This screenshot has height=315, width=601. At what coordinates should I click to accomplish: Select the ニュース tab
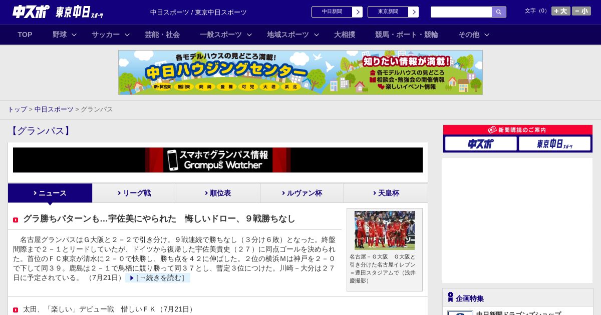(50, 193)
